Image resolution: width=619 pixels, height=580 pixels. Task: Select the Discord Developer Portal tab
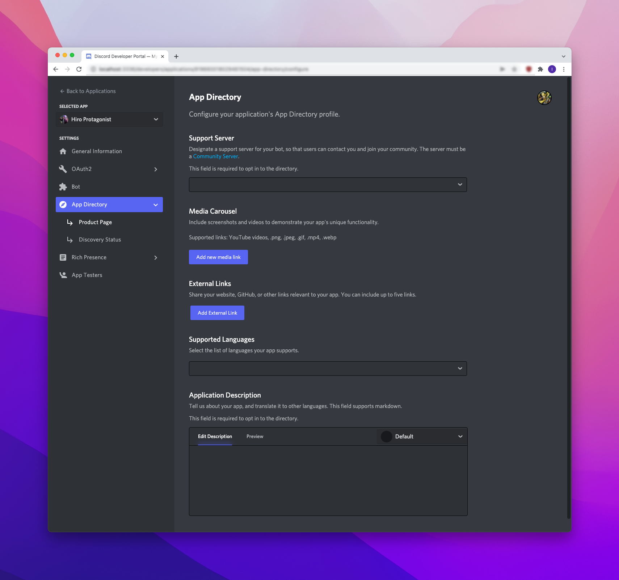(x=125, y=56)
